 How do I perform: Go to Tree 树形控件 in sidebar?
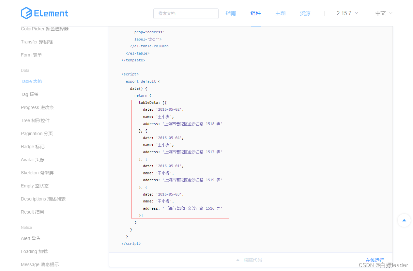(x=35, y=120)
